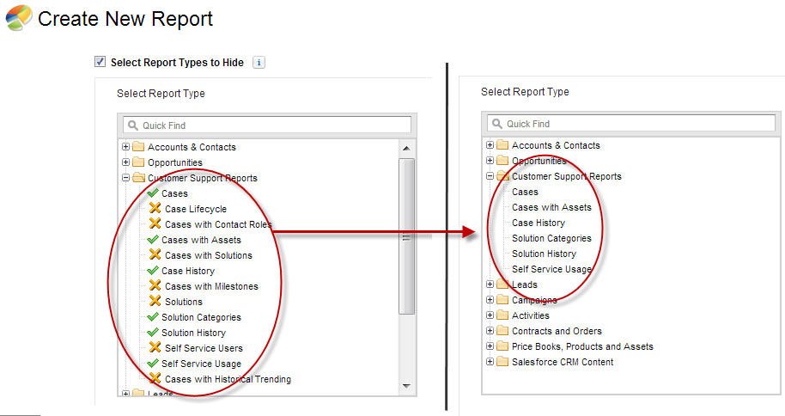Click the scrollbar thumb in left report list

click(406, 236)
